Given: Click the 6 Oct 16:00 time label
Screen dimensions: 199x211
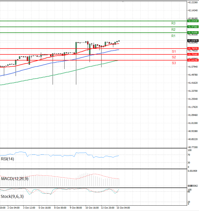Looking at the screenshot, I should tap(44, 208).
